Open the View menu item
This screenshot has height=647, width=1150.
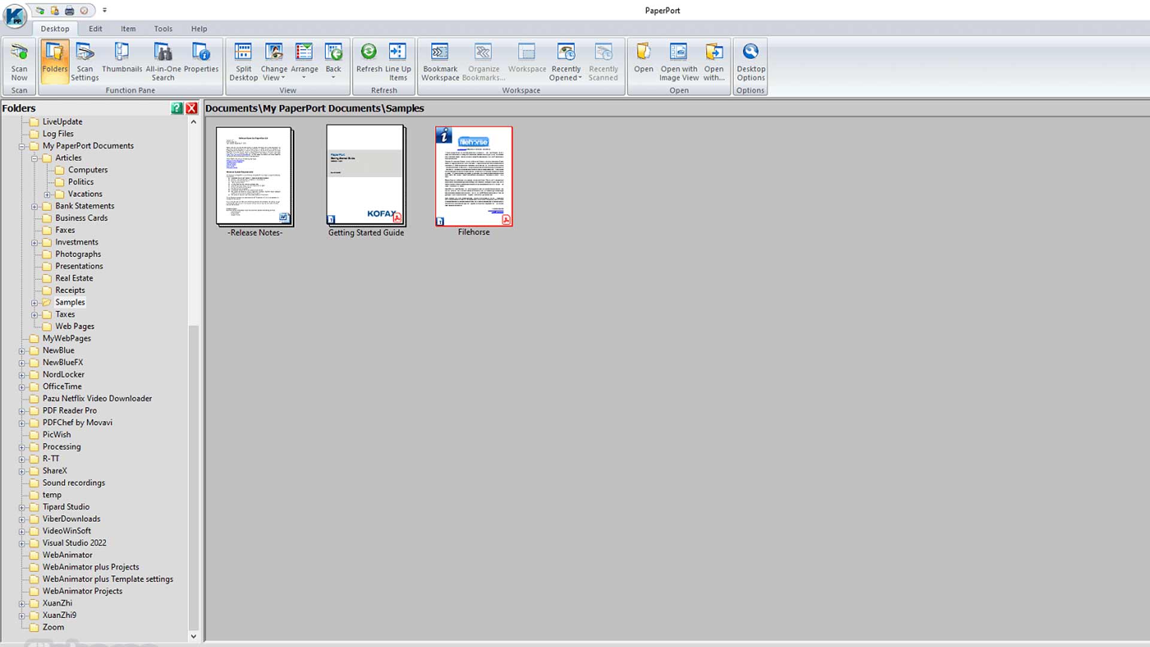coord(287,89)
